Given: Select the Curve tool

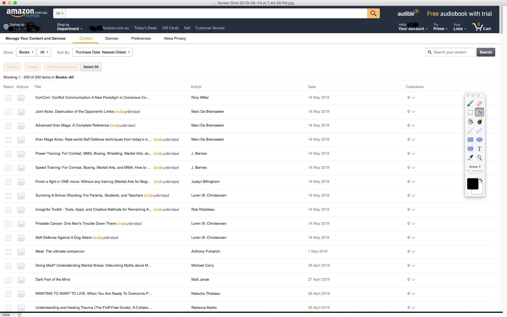Looking at the screenshot, I should click(x=479, y=131).
